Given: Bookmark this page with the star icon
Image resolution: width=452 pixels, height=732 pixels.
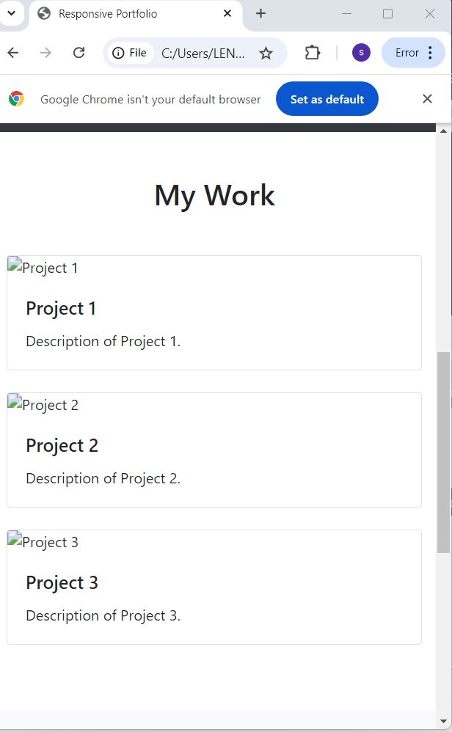Looking at the screenshot, I should point(266,53).
